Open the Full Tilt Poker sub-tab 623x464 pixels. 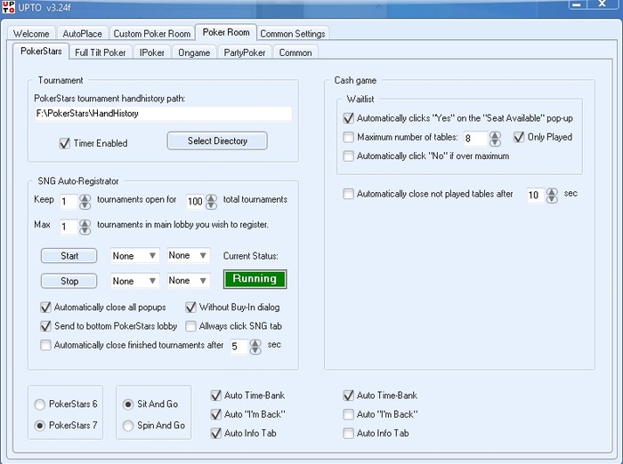100,52
